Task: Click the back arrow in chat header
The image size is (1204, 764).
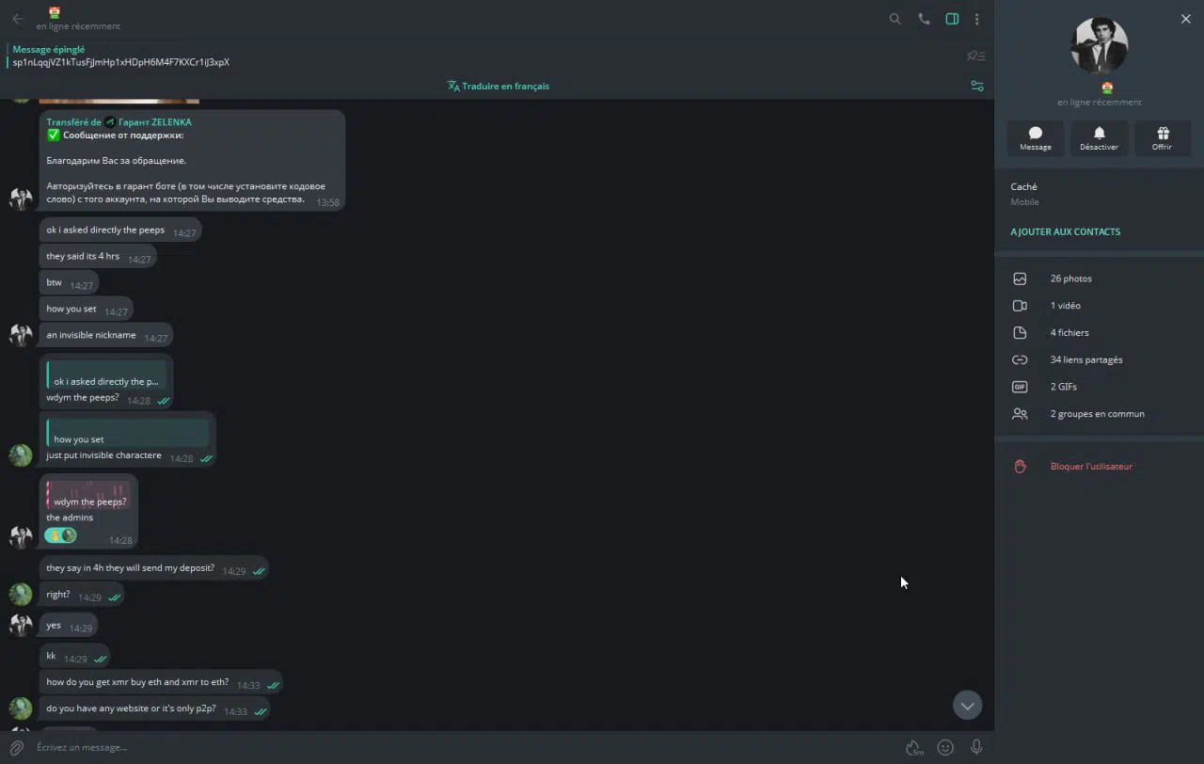Action: click(17, 19)
